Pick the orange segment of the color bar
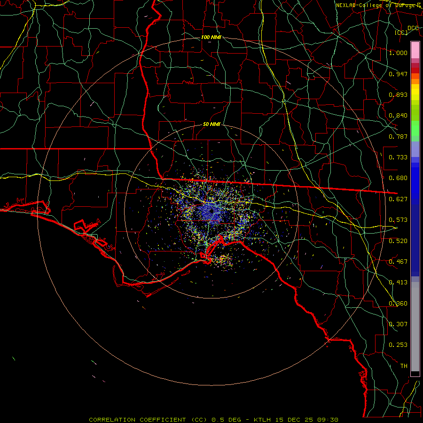The image size is (423, 423). 415,79
